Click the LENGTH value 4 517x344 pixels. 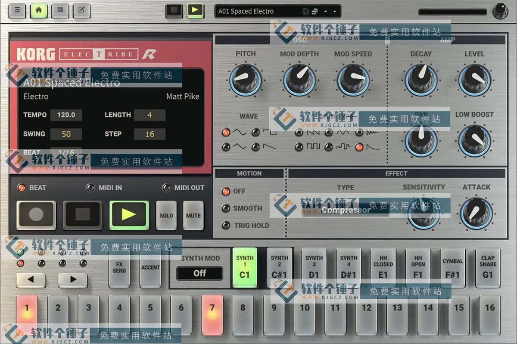[x=149, y=115]
